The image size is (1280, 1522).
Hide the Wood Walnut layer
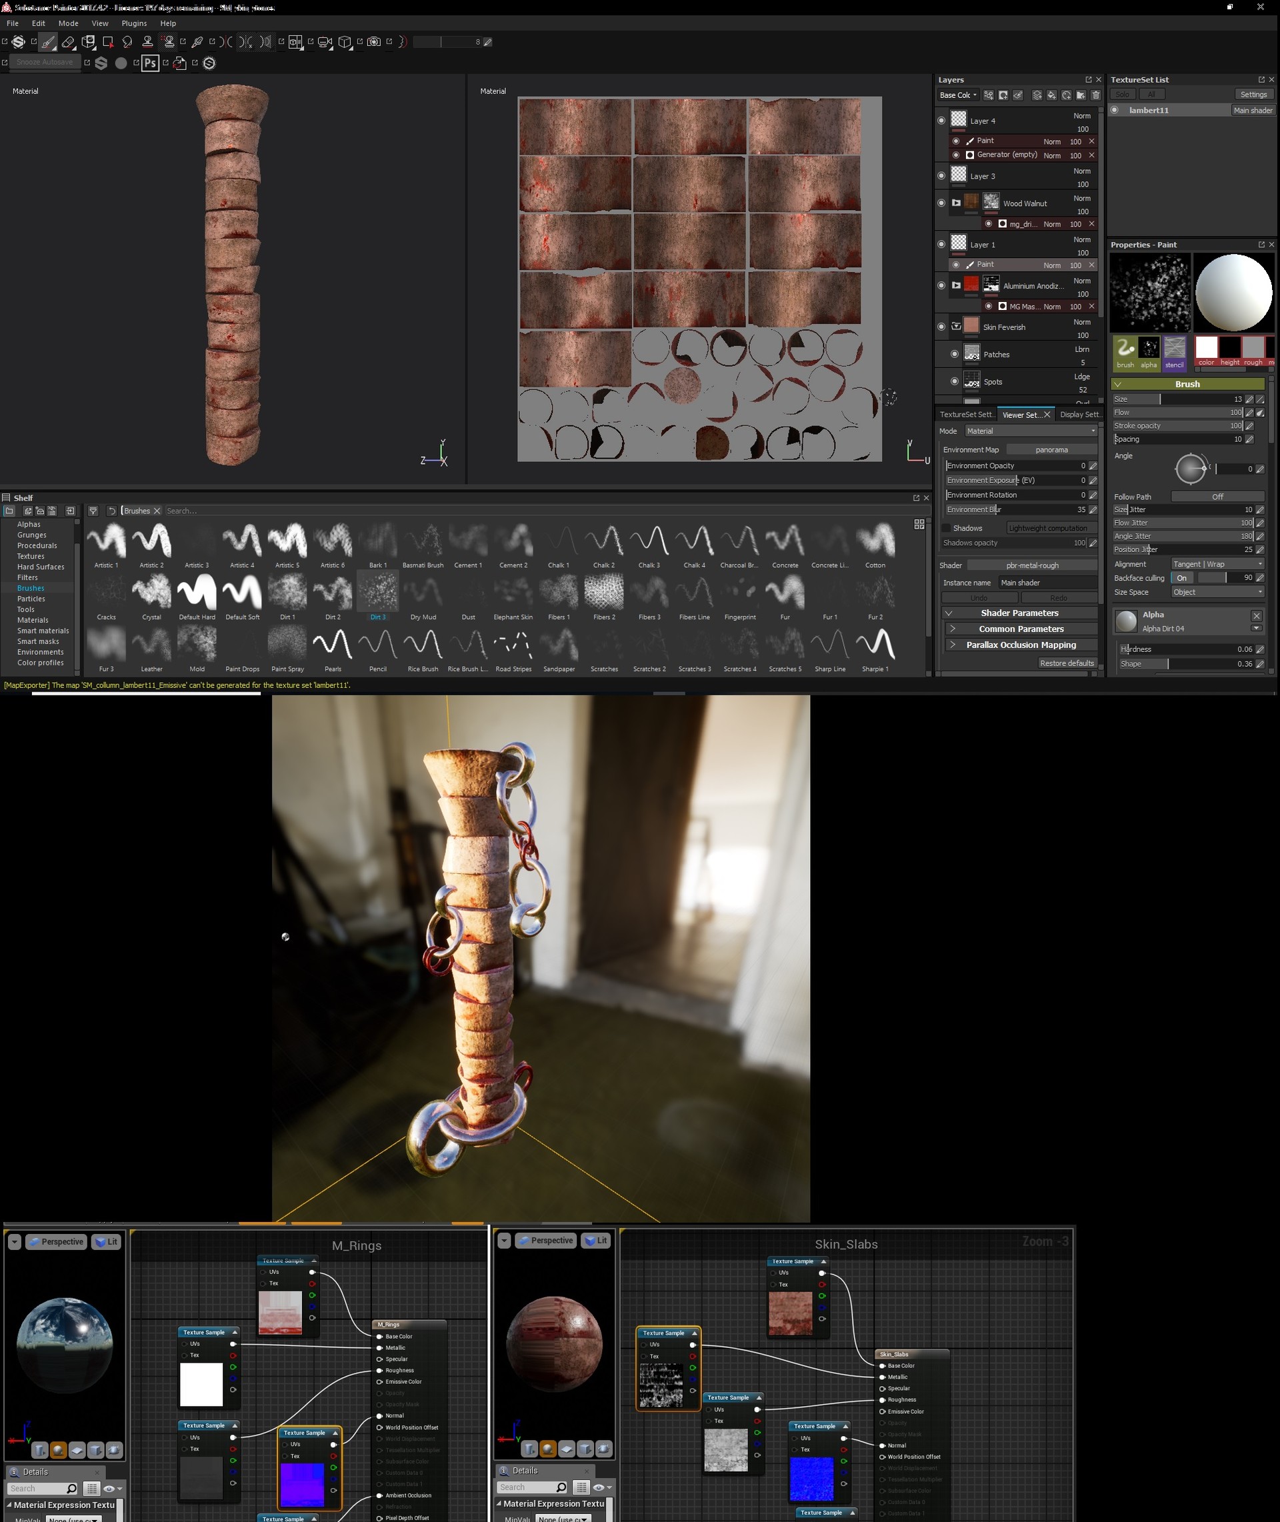point(941,203)
